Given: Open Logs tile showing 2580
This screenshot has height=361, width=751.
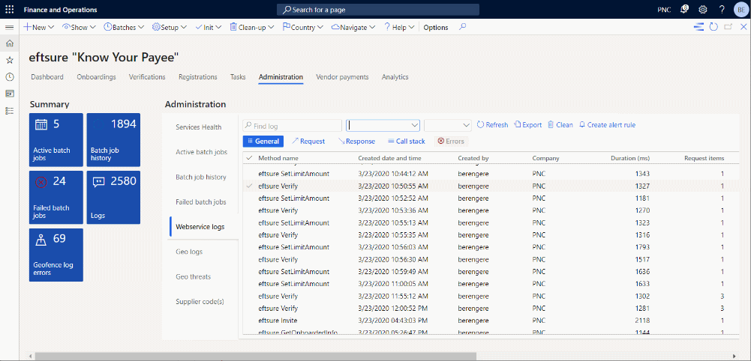Looking at the screenshot, I should click(x=113, y=198).
